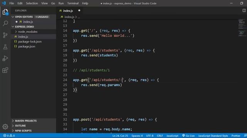Click the minimap code overview
The image size is (247, 138).
point(242,28)
